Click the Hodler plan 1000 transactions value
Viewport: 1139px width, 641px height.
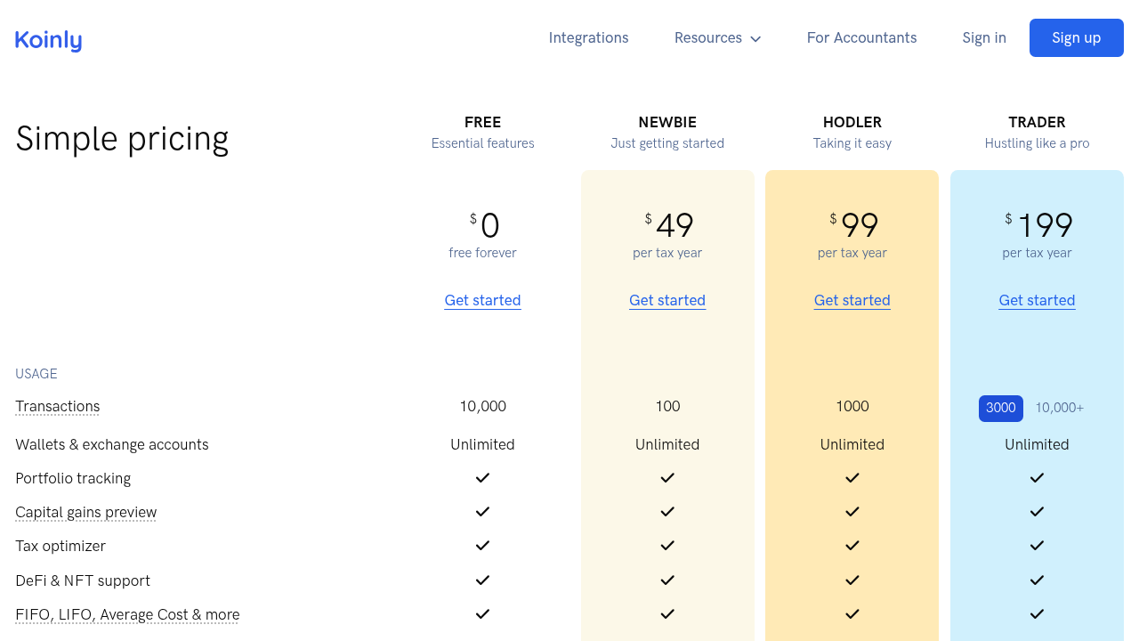point(852,406)
